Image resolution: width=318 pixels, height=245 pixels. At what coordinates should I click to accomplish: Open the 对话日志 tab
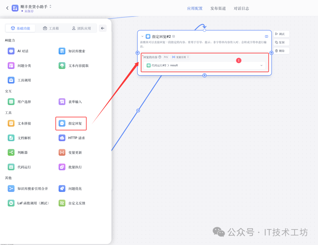click(x=241, y=8)
